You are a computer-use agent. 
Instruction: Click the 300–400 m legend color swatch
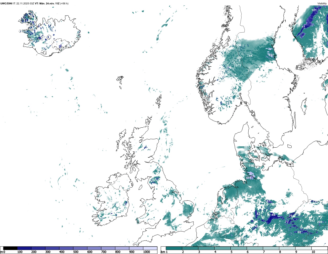click(x=52, y=248)
